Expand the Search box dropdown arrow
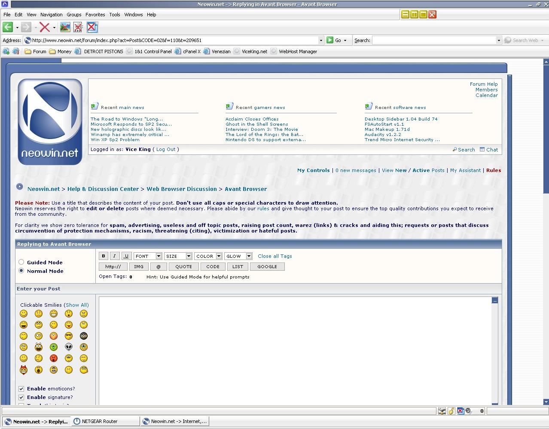Image resolution: width=549 pixels, height=429 pixels. click(x=498, y=40)
